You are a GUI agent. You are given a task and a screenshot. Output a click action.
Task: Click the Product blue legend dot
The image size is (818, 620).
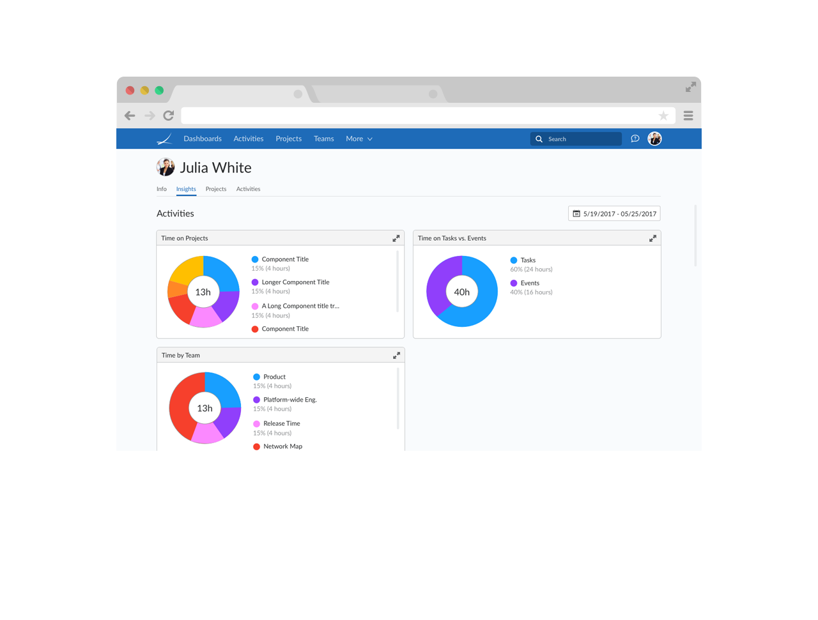(256, 377)
